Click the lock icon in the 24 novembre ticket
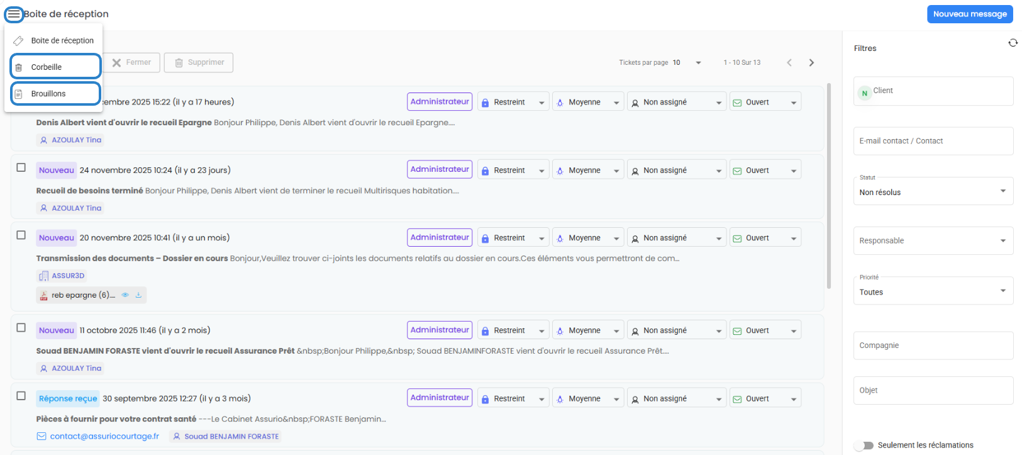Viewport: 1022px width, 455px height. [x=485, y=171]
